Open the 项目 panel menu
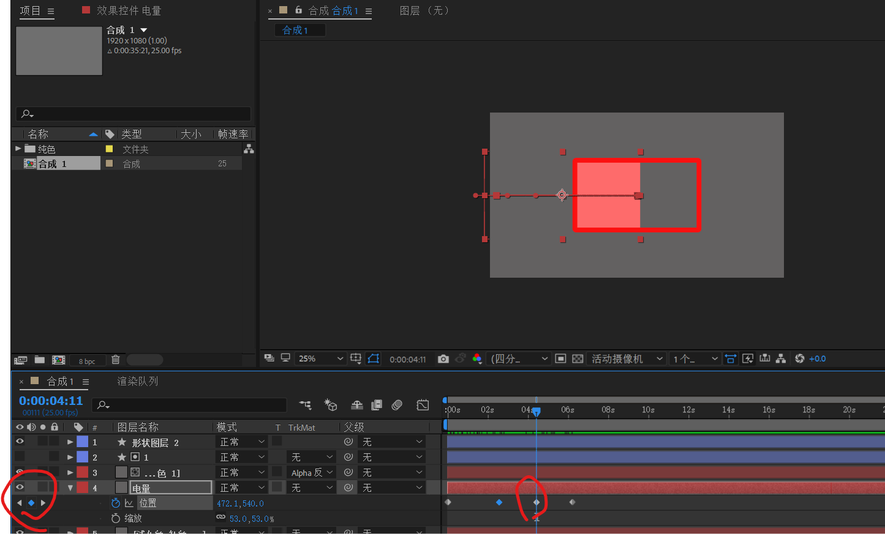This screenshot has width=885, height=534. click(x=51, y=11)
